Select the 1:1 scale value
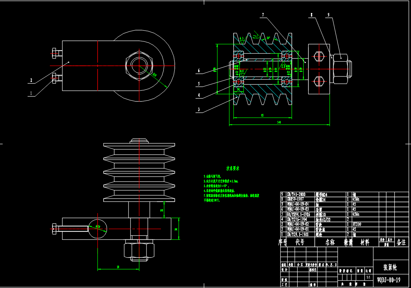 click(x=368, y=277)
